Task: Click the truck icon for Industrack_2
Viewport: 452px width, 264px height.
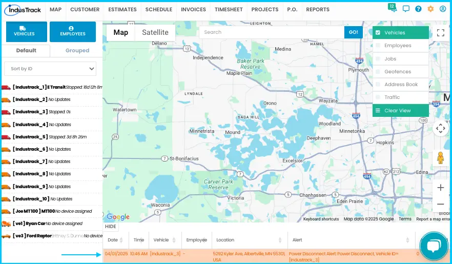Action: [6, 100]
